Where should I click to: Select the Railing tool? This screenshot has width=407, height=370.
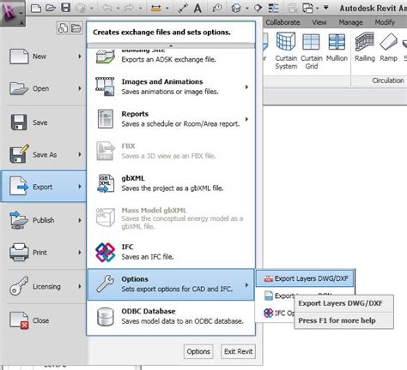pyautogui.click(x=365, y=47)
